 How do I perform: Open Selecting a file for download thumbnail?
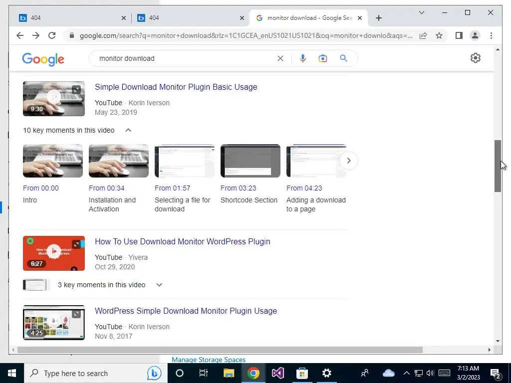pos(185,161)
